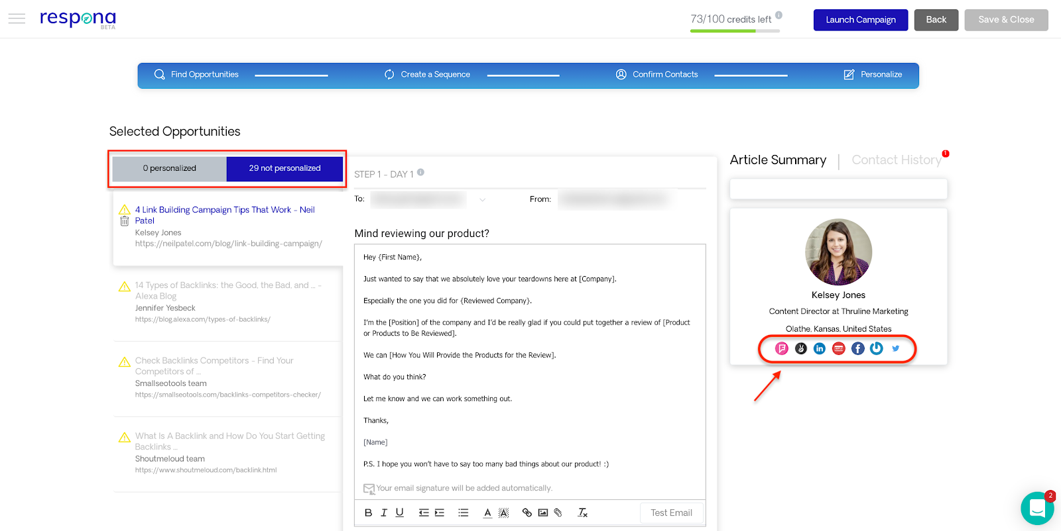Viewport: 1061px width, 531px height.
Task: Click the blog.alexa.com types-of-backlinks URL
Action: (203, 319)
